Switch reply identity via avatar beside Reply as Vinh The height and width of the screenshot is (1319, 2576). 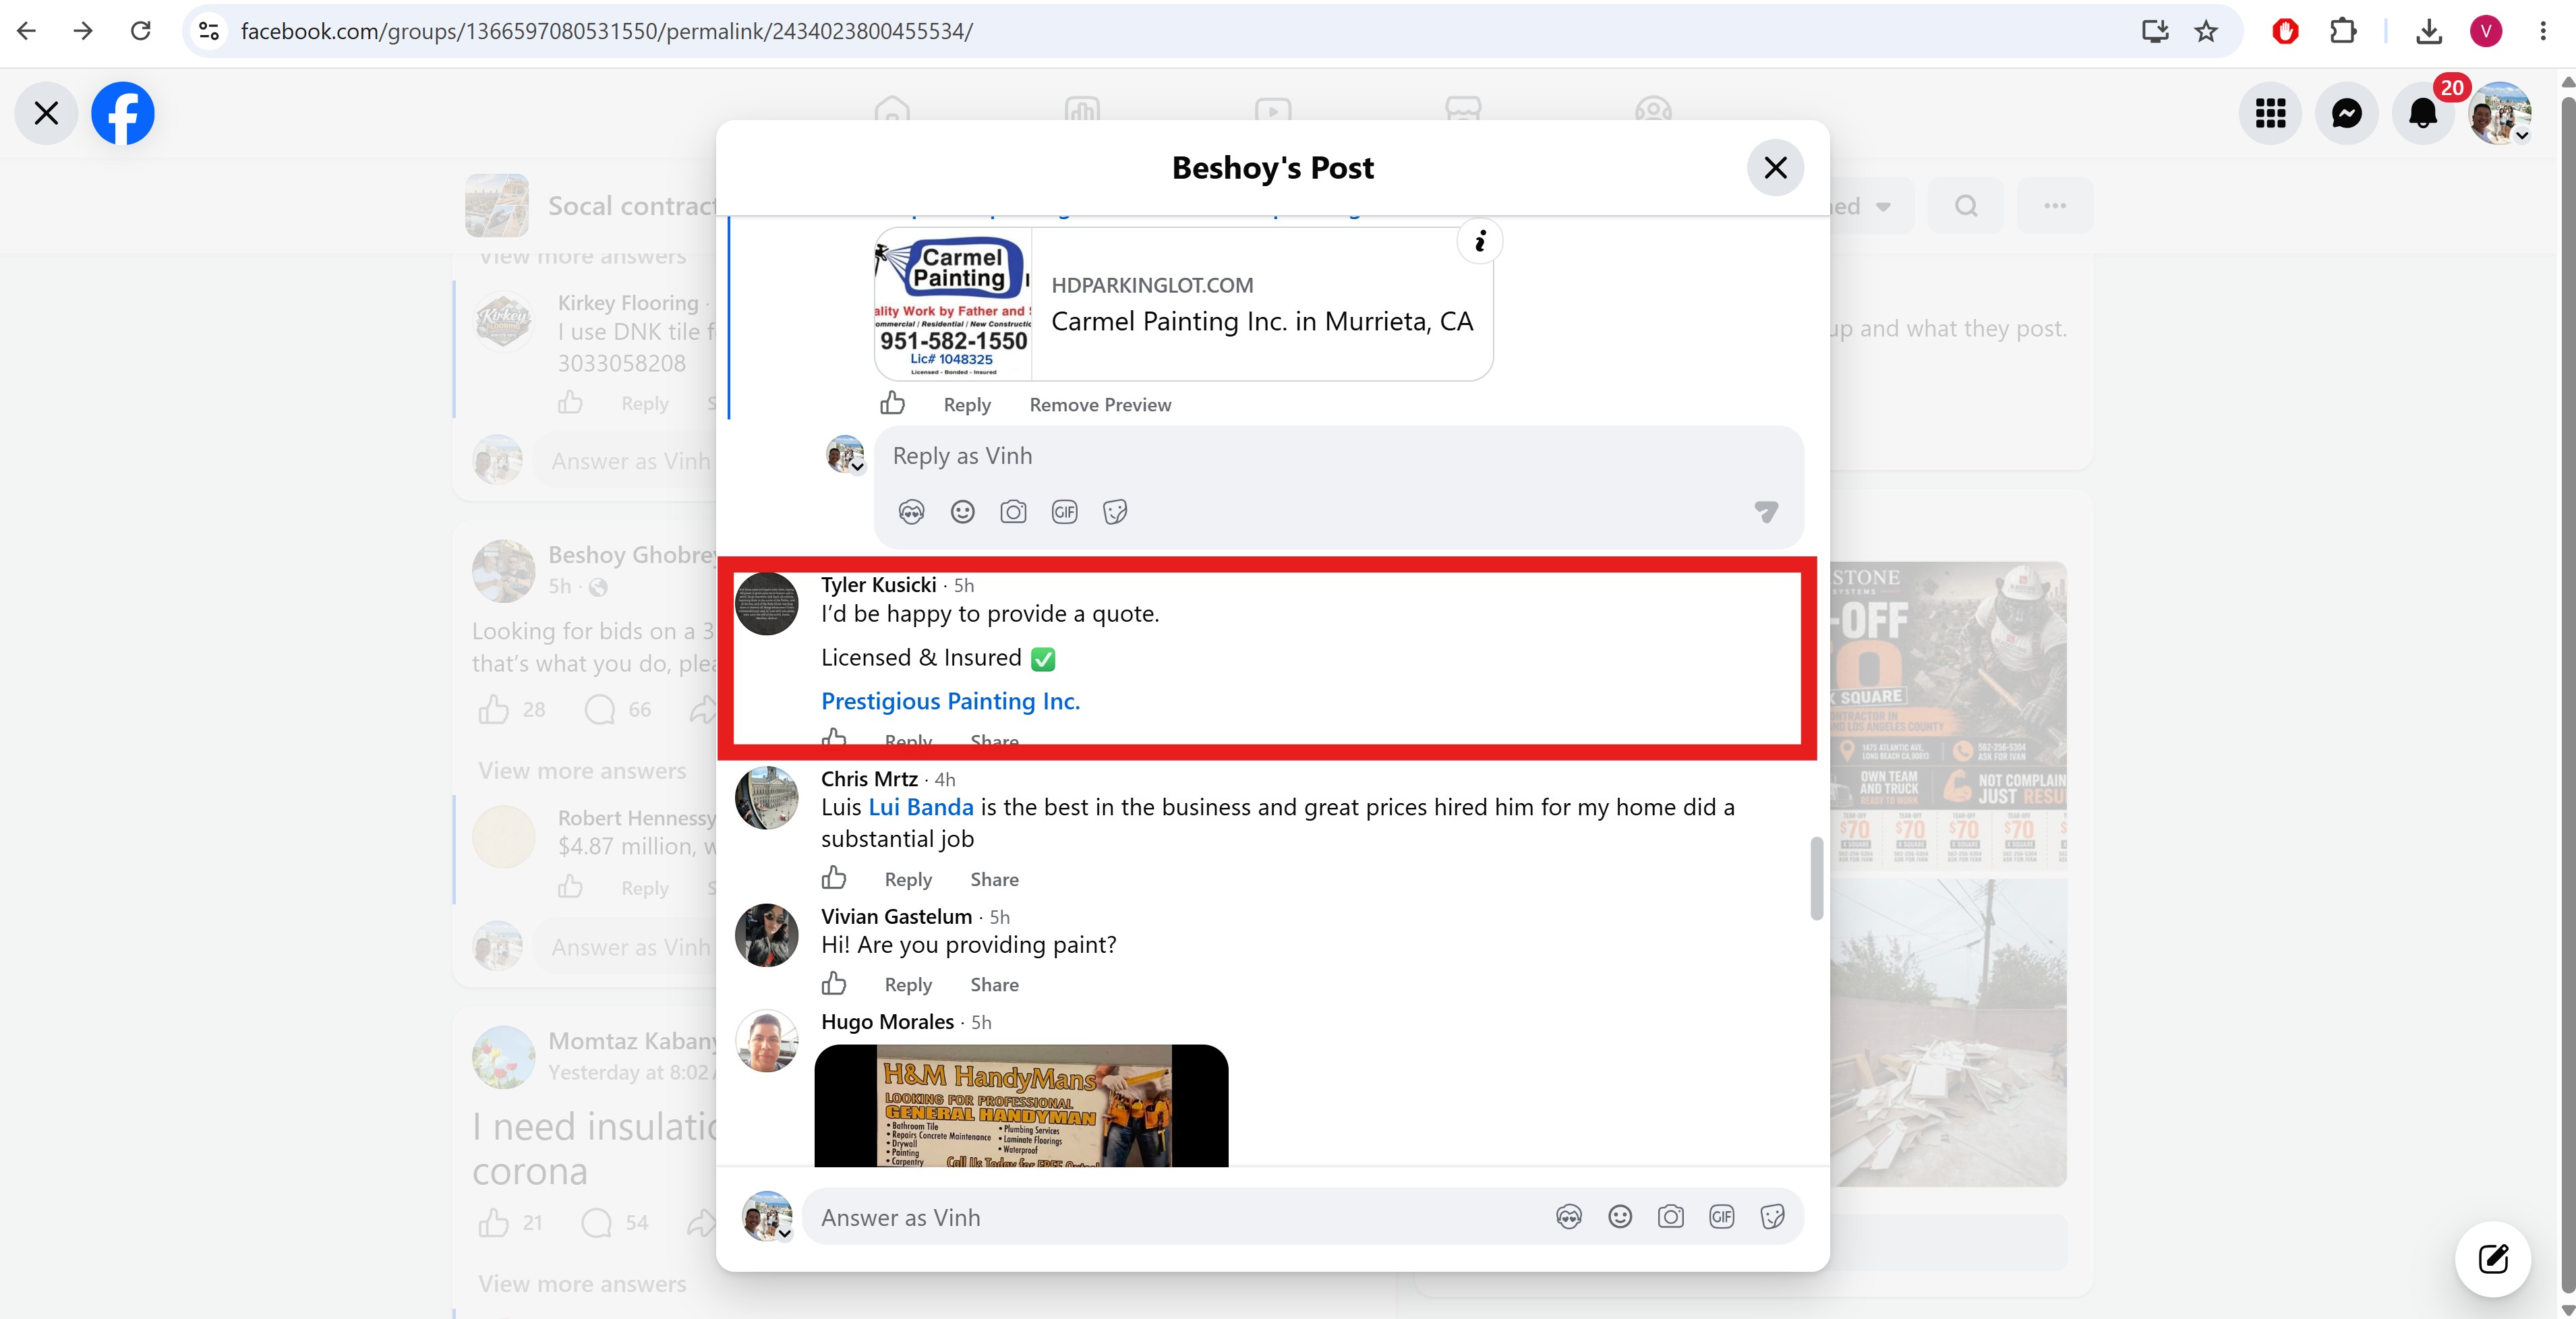[x=845, y=454]
